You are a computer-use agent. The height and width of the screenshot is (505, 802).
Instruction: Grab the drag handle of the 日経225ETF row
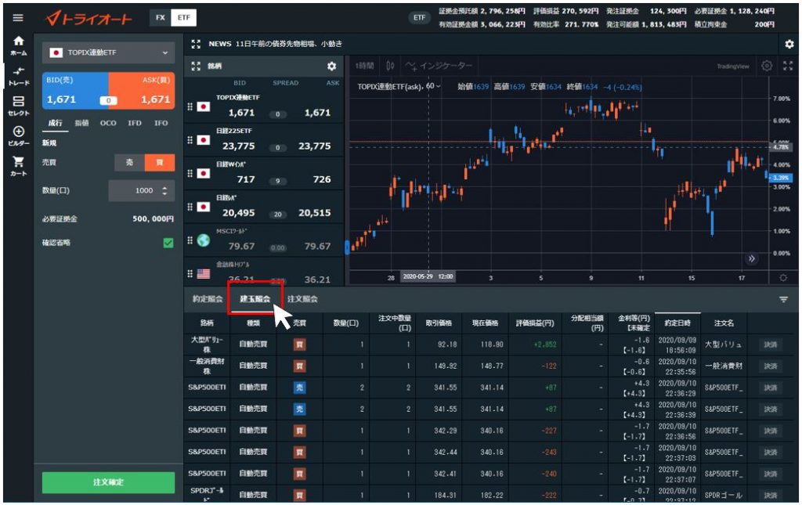coord(190,140)
